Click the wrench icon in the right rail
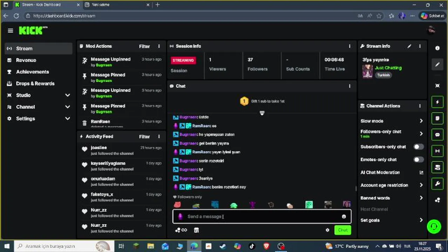 [x=437, y=184]
